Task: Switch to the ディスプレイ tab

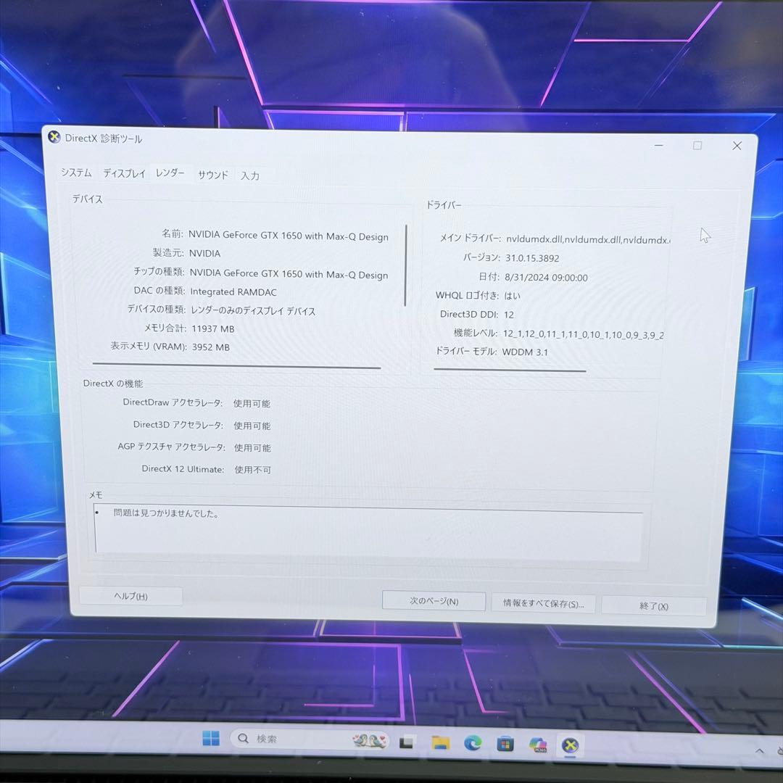Action: 125,173
